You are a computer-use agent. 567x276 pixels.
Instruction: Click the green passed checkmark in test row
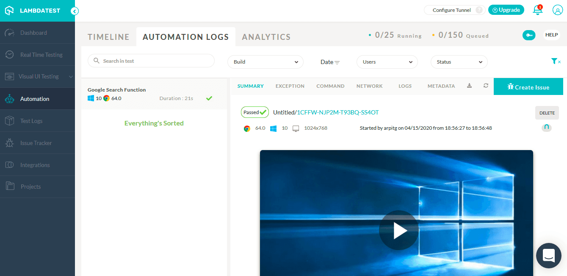tap(209, 98)
